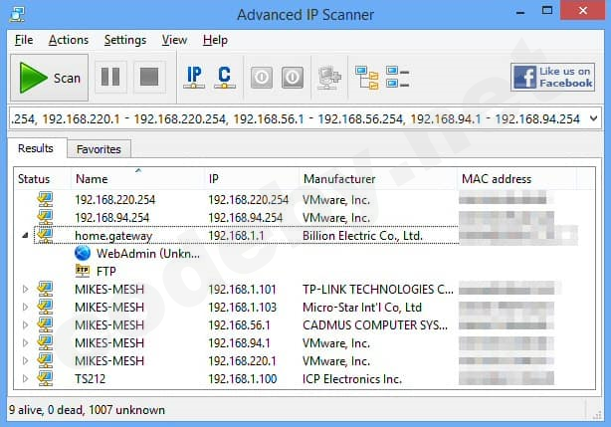Viewport: 611px width, 427px height.
Task: Expand the MIKES-MESH 192.168.94.1 row
Action: tap(25, 342)
